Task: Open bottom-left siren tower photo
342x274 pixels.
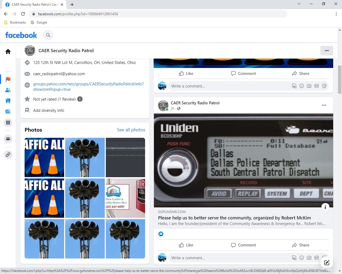Action: click(44, 239)
